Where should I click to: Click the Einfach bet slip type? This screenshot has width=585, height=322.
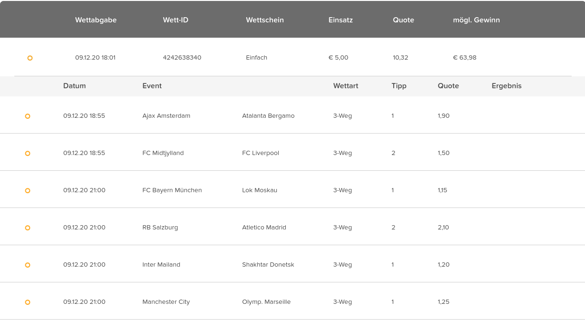pyautogui.click(x=256, y=57)
